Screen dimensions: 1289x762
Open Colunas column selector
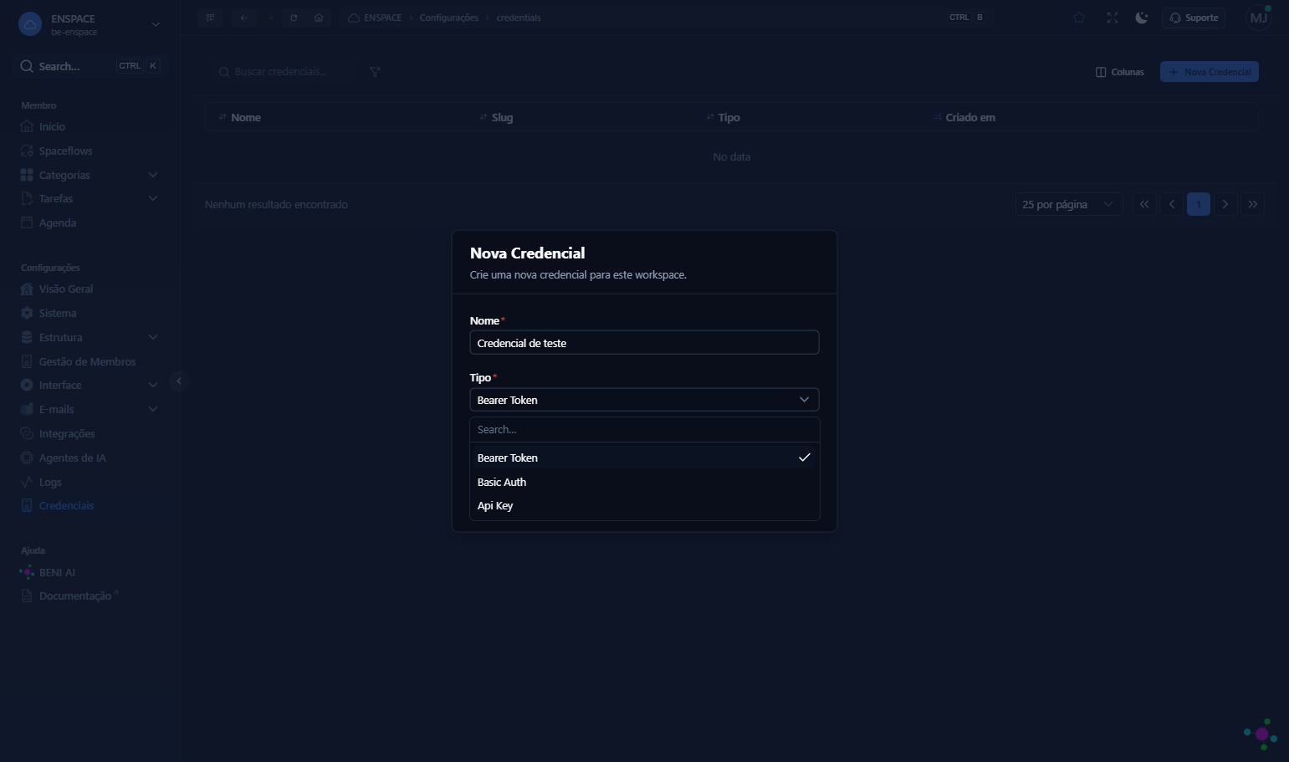[x=1119, y=72]
